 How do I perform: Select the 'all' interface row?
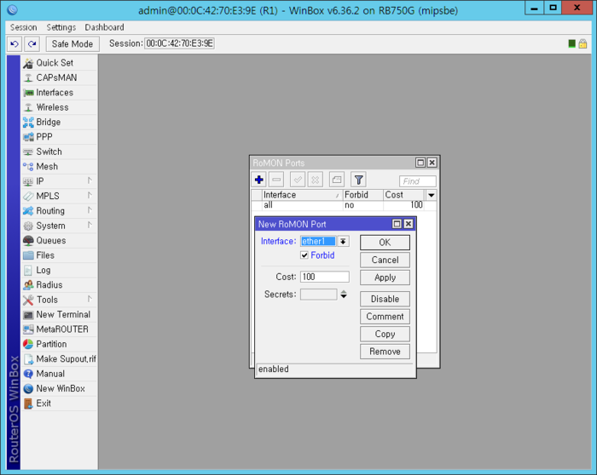[x=343, y=205]
